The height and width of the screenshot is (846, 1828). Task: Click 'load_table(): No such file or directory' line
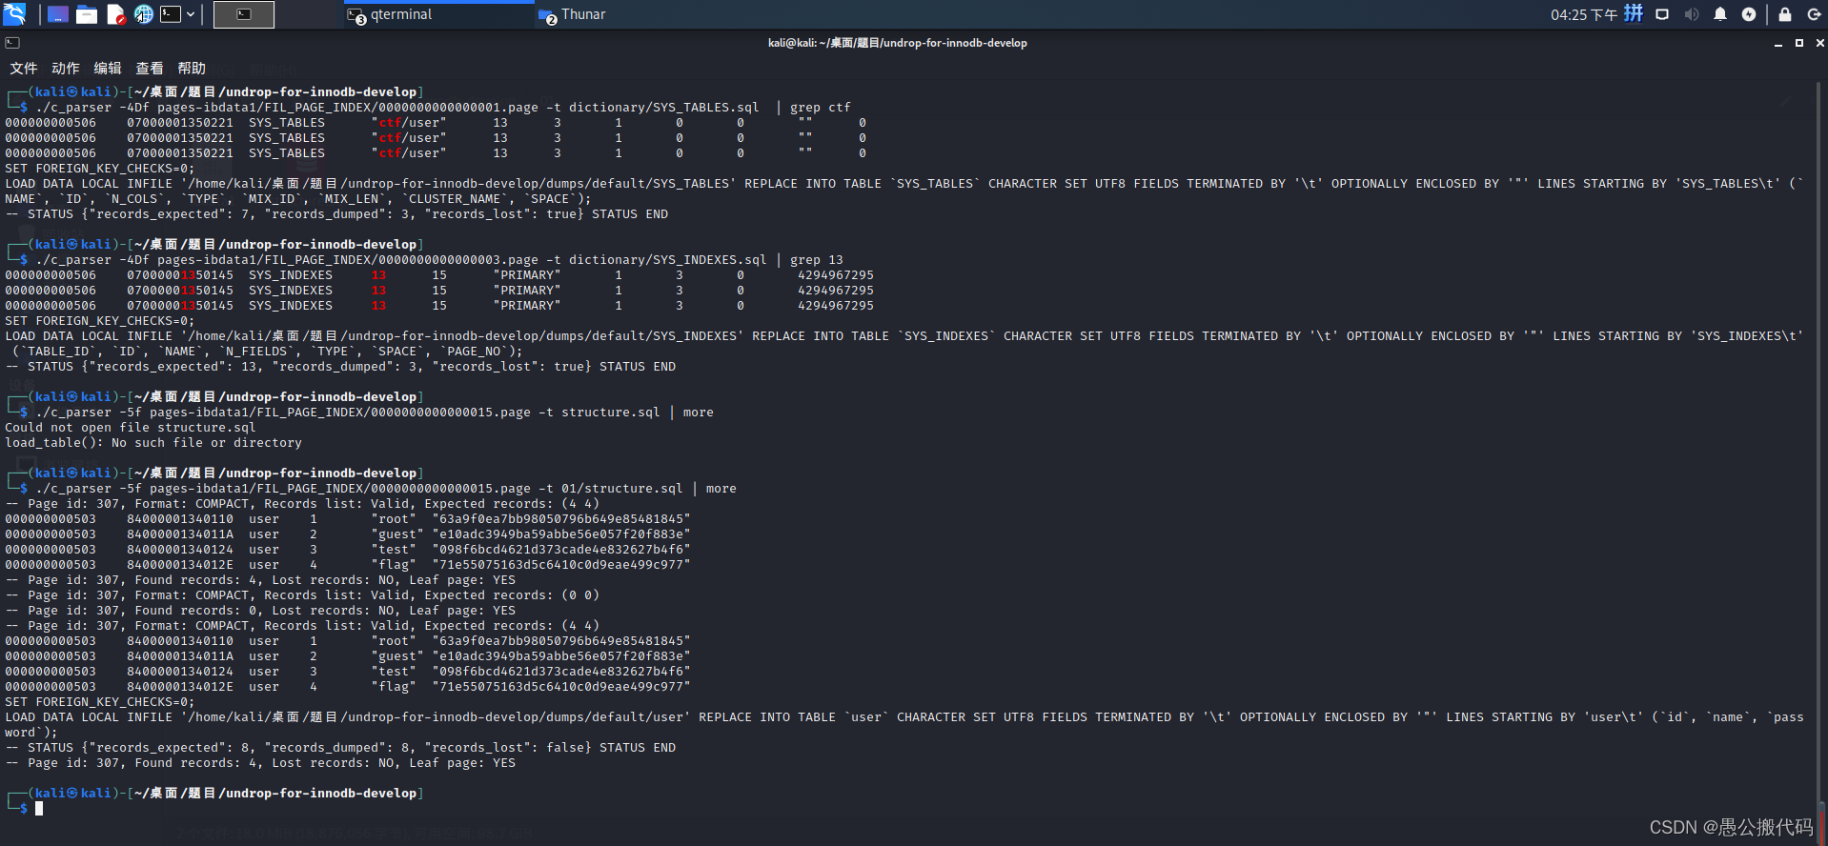(153, 443)
